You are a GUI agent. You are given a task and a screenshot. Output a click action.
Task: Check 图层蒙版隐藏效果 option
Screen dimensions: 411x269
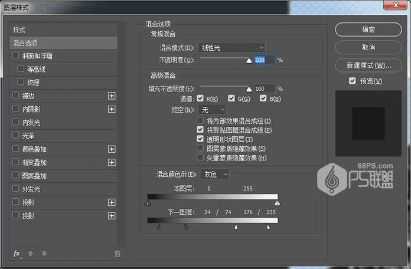[200, 148]
